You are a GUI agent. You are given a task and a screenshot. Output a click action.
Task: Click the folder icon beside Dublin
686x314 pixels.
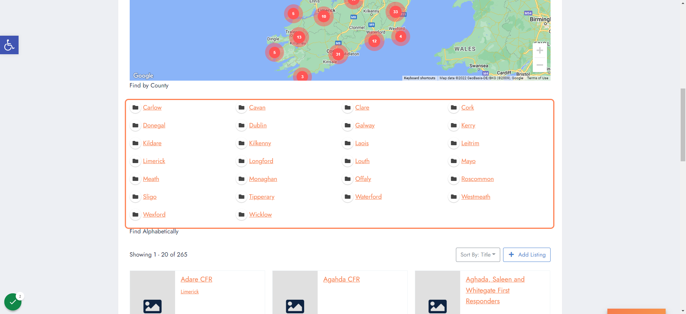click(x=242, y=125)
